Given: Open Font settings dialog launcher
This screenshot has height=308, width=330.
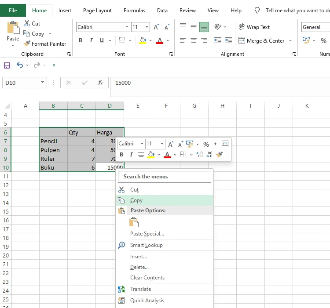Looking at the screenshot, I should tap(171, 54).
